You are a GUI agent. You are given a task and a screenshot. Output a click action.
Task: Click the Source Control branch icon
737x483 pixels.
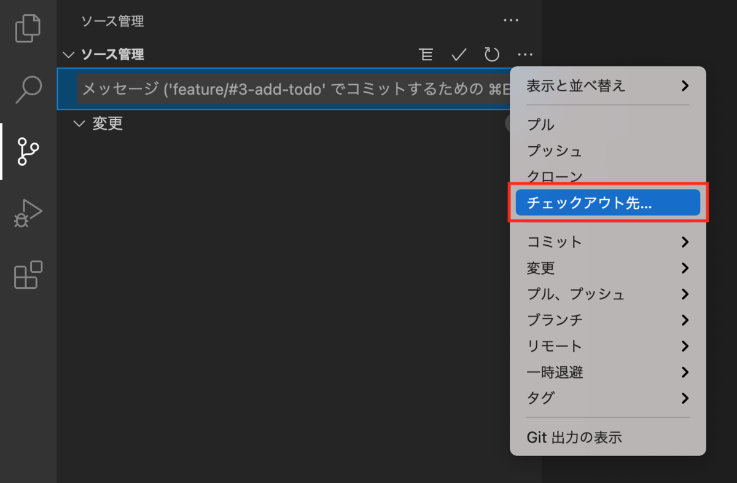click(x=28, y=152)
